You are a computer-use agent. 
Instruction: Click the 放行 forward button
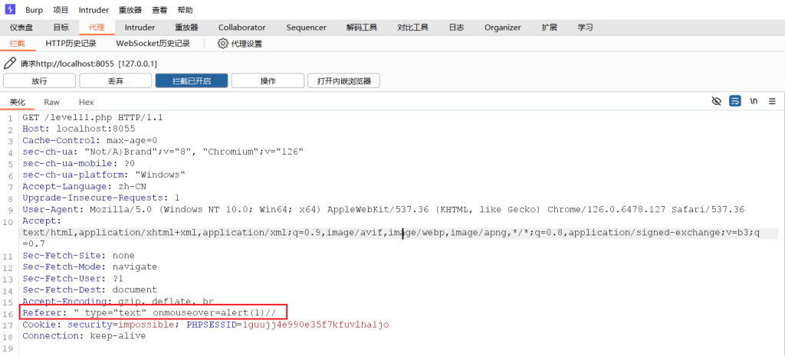pos(39,81)
